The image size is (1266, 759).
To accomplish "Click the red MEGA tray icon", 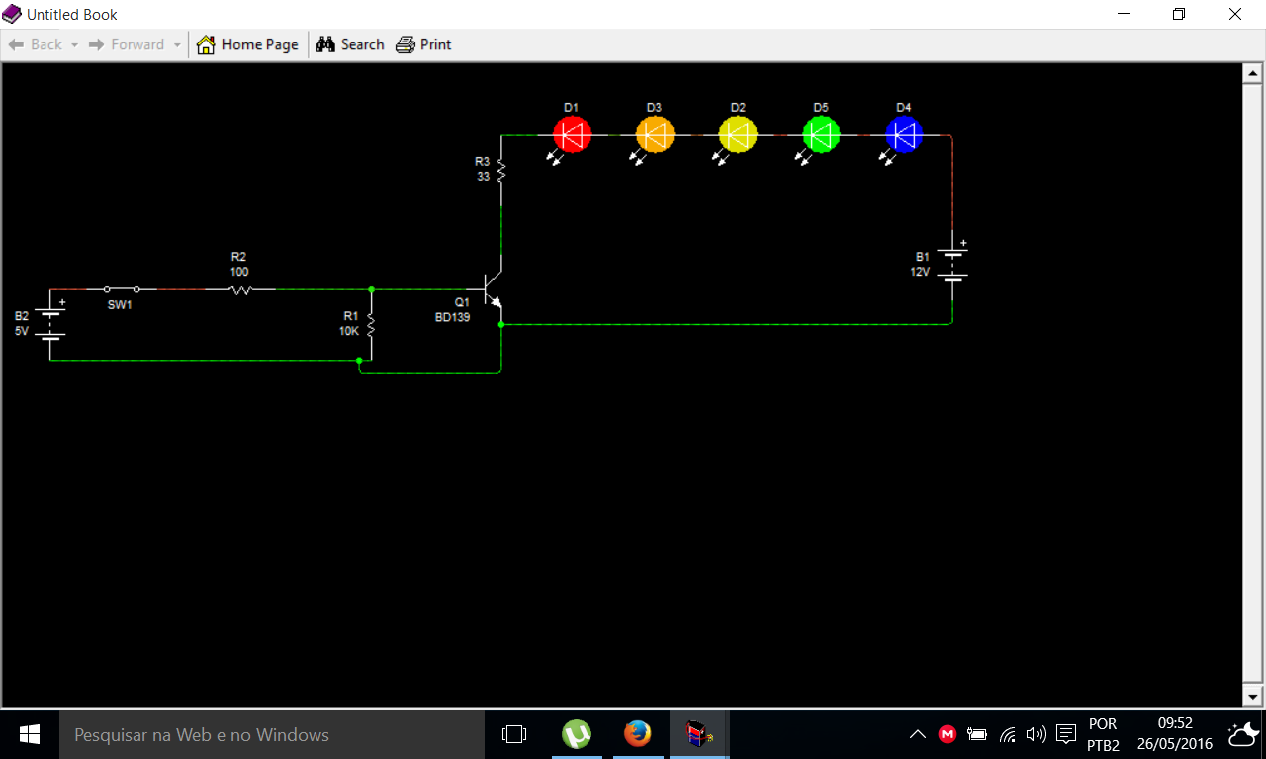I will point(948,734).
